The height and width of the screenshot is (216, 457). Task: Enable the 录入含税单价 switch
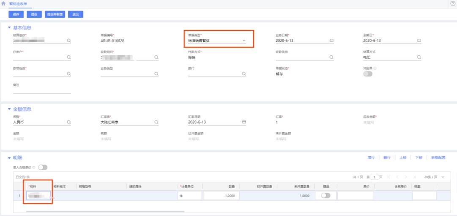[x=43, y=167]
